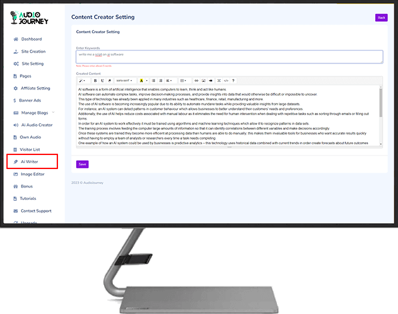The height and width of the screenshot is (314, 398).
Task: Insert a picture using the toolbar icon
Action: pyautogui.click(x=203, y=81)
